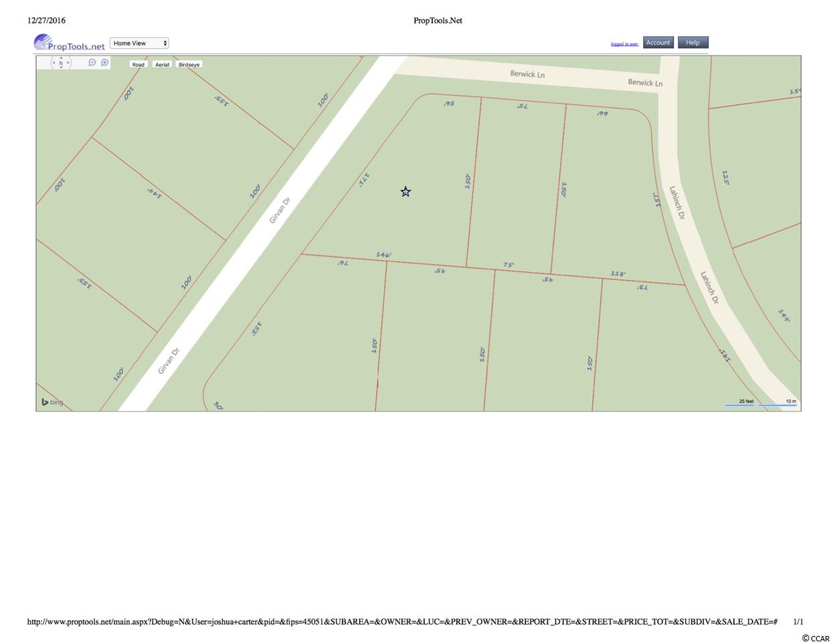Click the Berwick Ln street label
This screenshot has width=831, height=642.
tap(527, 74)
